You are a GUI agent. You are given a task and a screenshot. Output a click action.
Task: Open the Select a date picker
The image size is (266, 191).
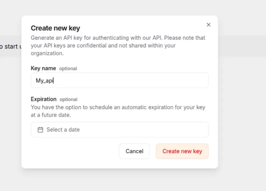point(120,130)
